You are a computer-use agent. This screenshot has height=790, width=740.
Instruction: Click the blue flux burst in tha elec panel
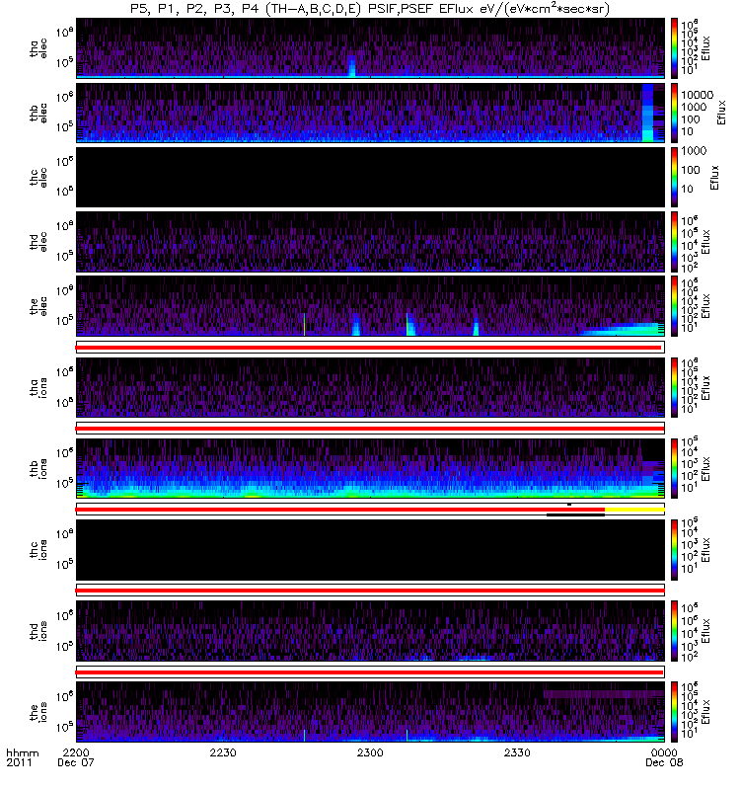tap(352, 66)
